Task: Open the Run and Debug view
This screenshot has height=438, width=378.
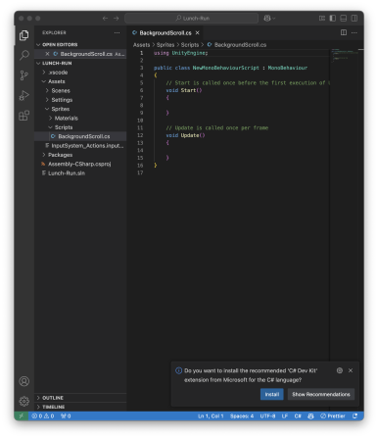Action: (x=24, y=95)
